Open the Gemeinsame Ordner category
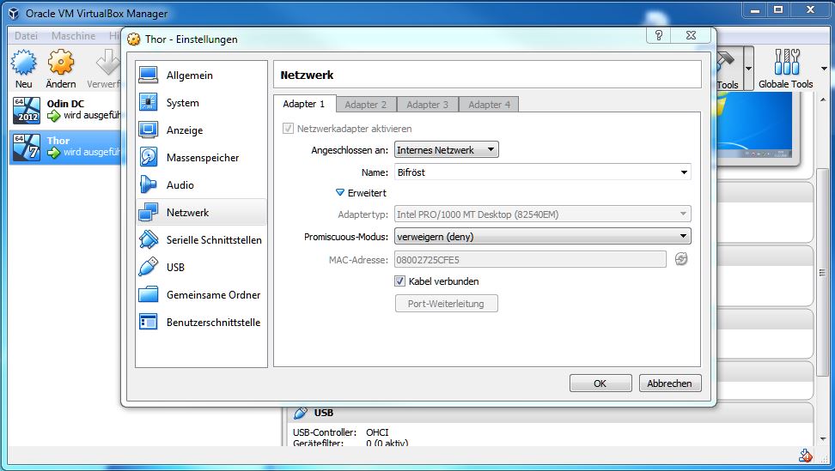The image size is (835, 471). (x=201, y=294)
